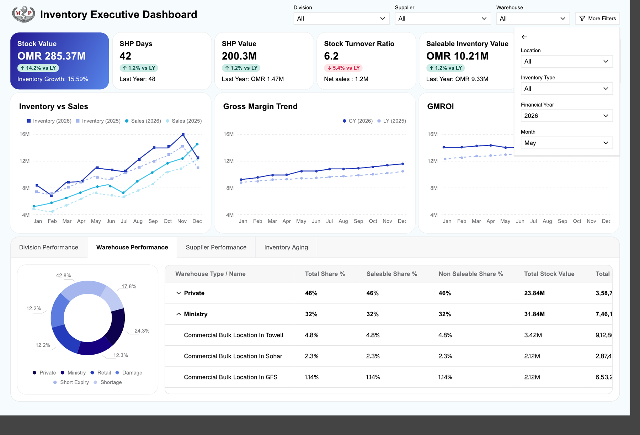
Task: Select Commercial Bulk Location In Towell row
Action: [x=389, y=335]
